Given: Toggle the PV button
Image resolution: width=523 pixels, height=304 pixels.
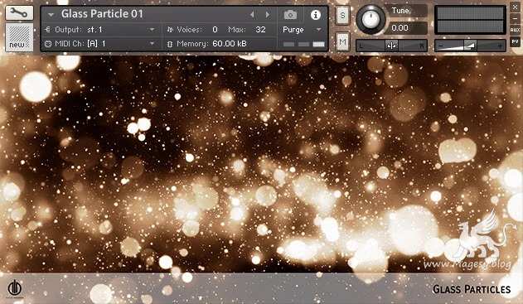Looking at the screenshot, I should coord(515,41).
